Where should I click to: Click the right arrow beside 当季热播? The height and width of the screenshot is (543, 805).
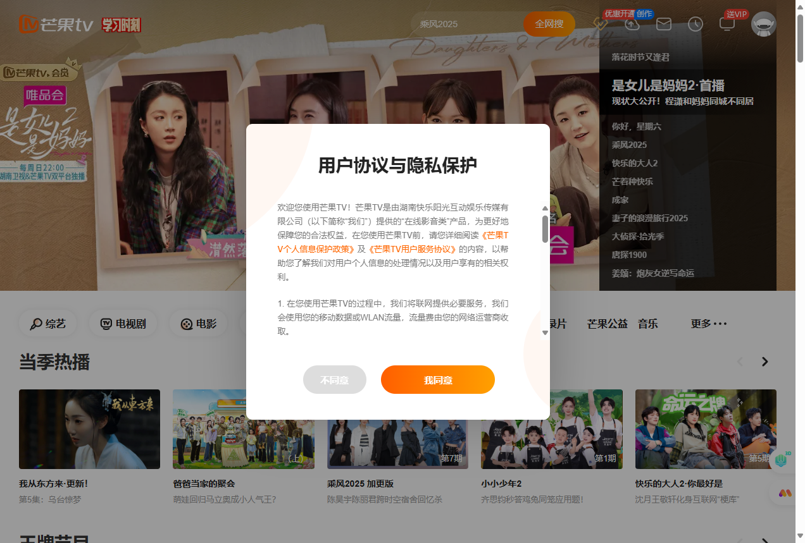(x=764, y=362)
